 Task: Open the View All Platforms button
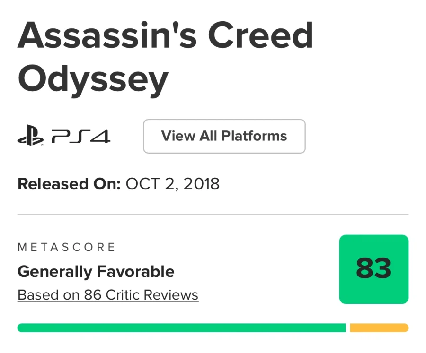[x=224, y=136]
